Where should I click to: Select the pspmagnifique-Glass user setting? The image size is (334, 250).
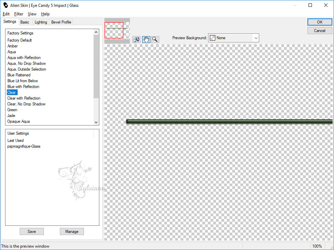24,146
